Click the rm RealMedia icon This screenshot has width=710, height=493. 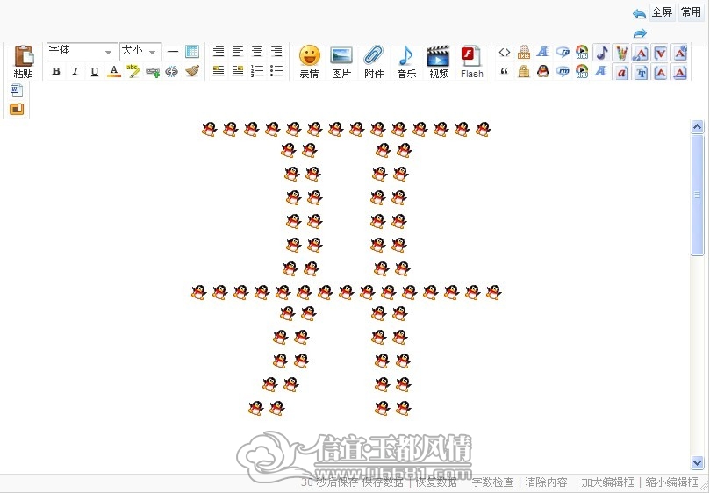(x=563, y=72)
